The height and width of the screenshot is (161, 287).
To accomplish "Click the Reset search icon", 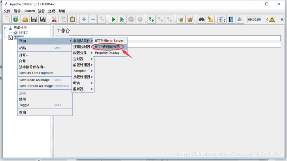I will 210,19.
